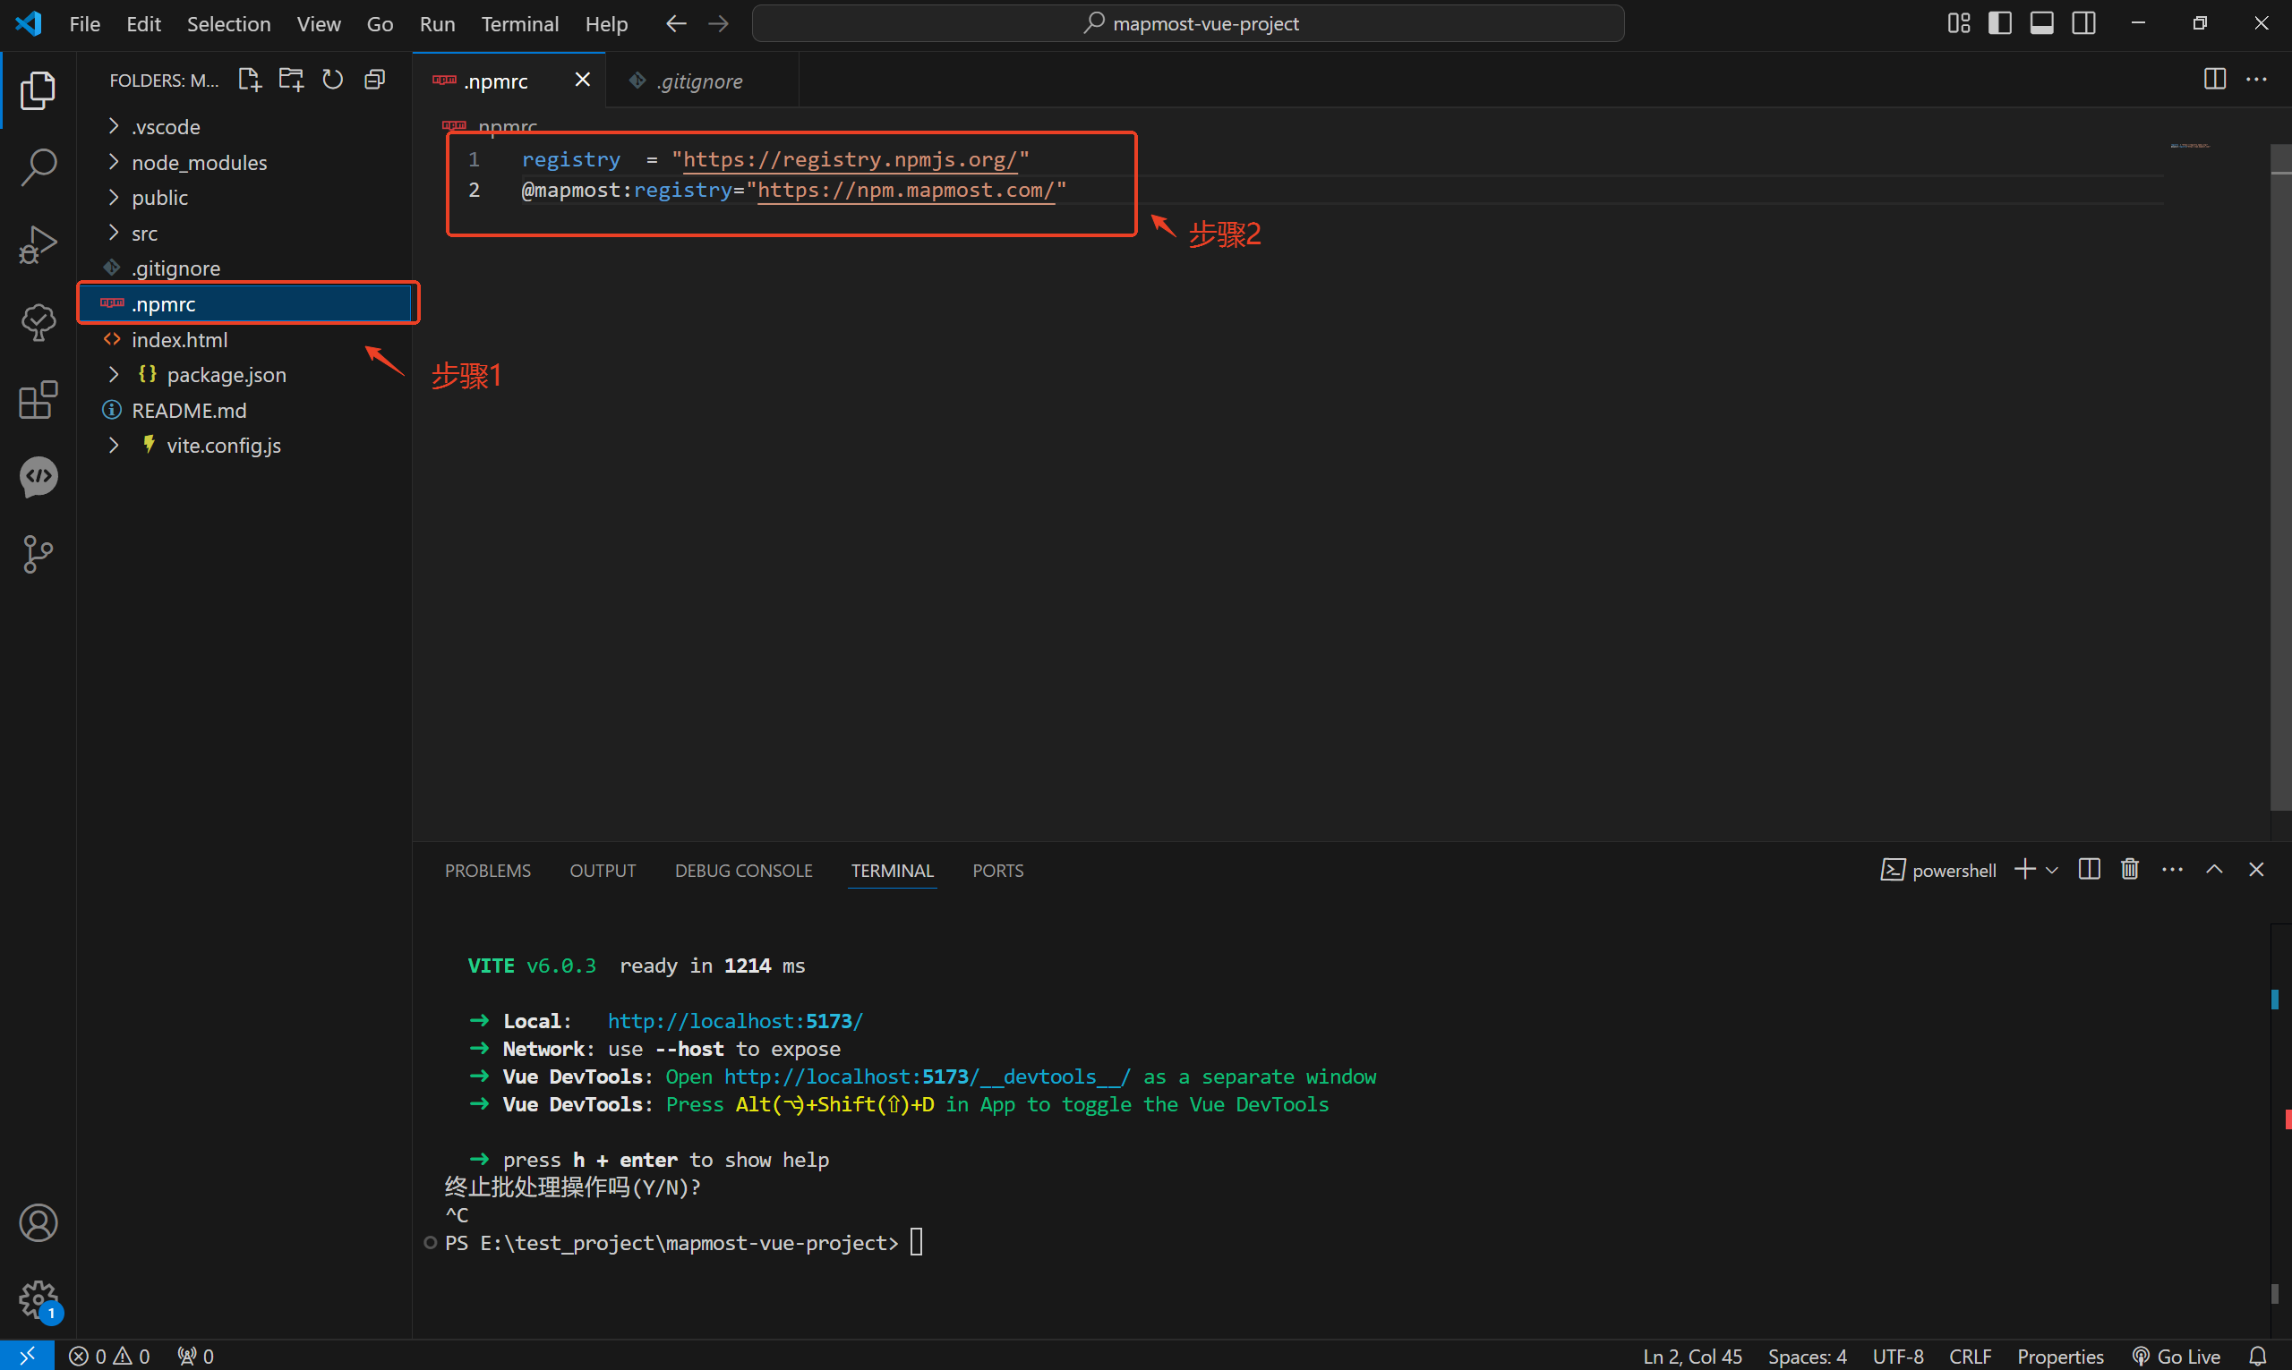The height and width of the screenshot is (1370, 2292).
Task: Open the File menu
Action: (x=84, y=23)
